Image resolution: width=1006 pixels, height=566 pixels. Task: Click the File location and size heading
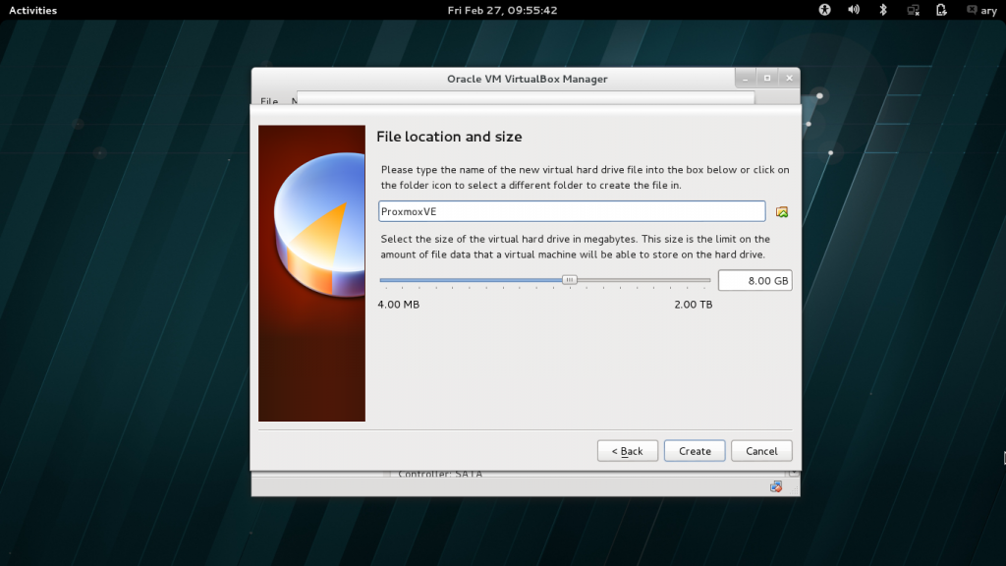449,136
